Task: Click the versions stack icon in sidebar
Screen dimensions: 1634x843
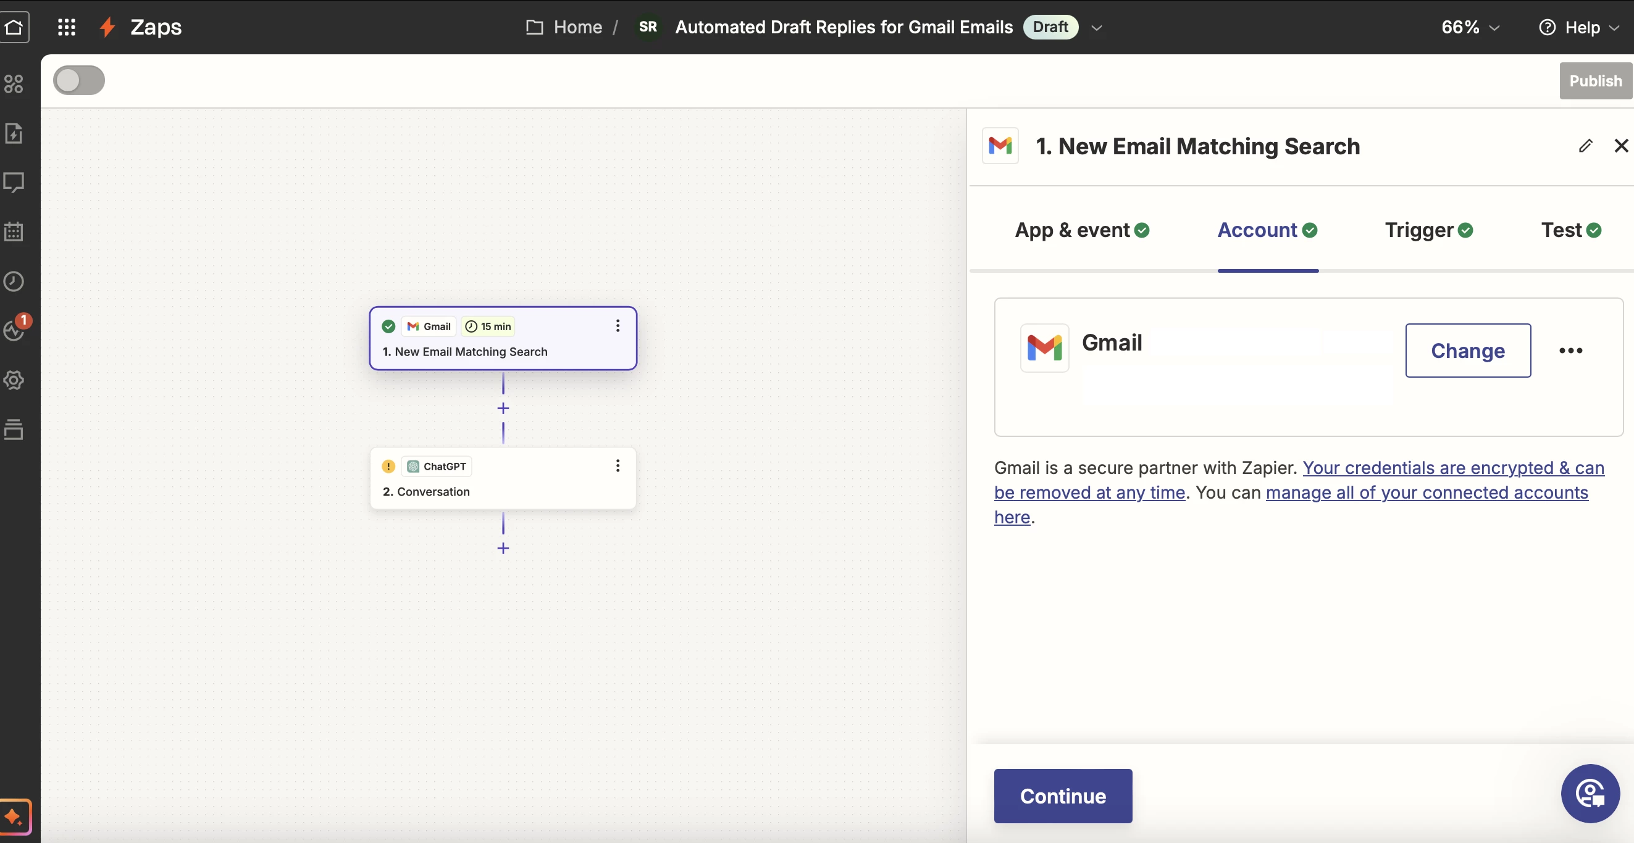Action: 14,430
